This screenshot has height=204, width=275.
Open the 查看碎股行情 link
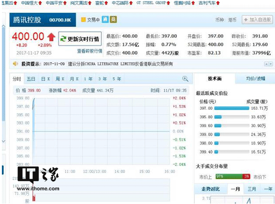click(x=90, y=51)
